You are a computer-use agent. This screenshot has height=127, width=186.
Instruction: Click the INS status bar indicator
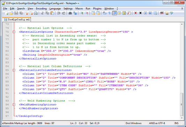coord(176,123)
